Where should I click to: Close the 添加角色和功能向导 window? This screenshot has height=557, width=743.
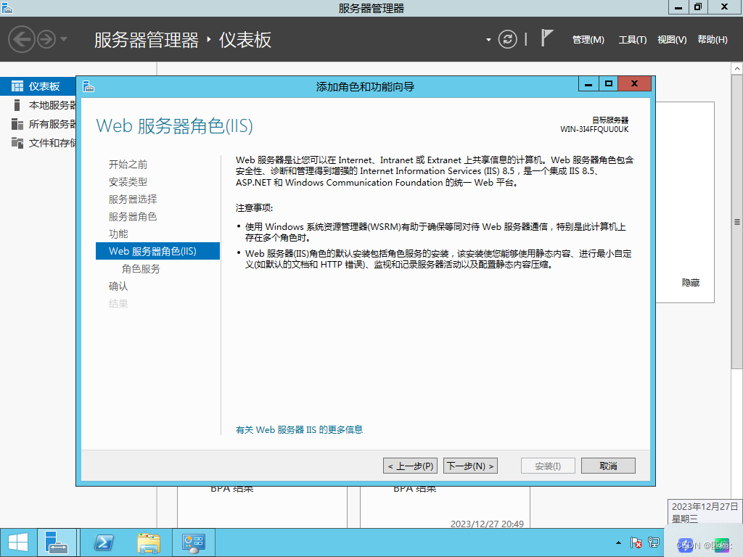coord(634,84)
